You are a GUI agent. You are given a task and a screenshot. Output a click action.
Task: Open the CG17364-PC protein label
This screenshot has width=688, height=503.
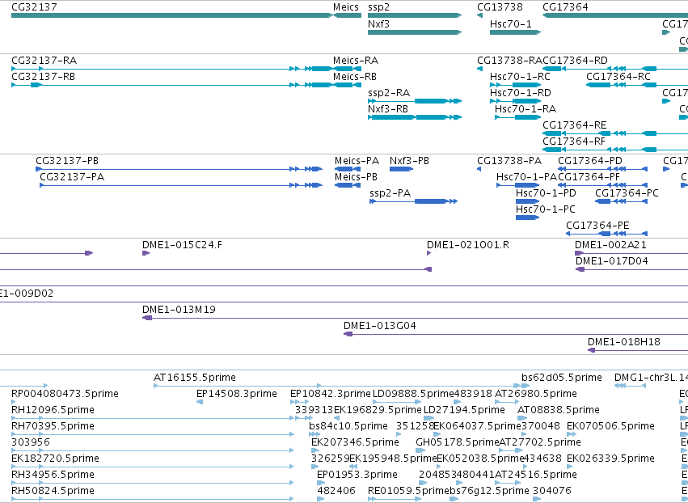627,193
